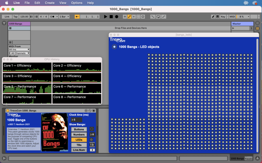Toggle the Punch-Out switch icon
Viewport: 262px width, 163px height.
coord(164,17)
